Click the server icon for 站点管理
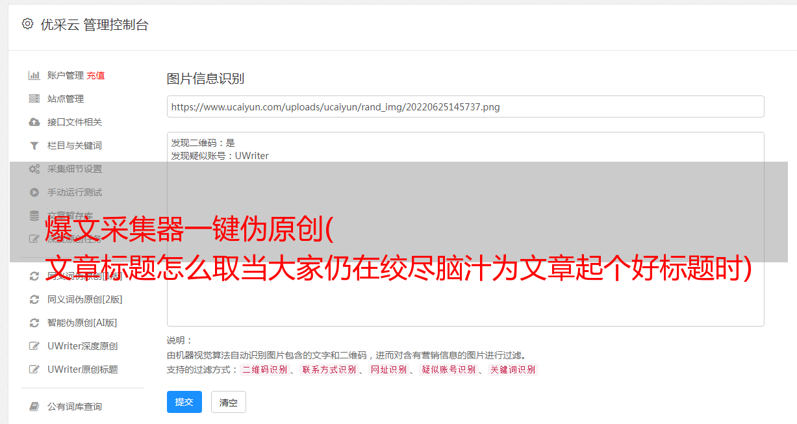 [x=34, y=99]
